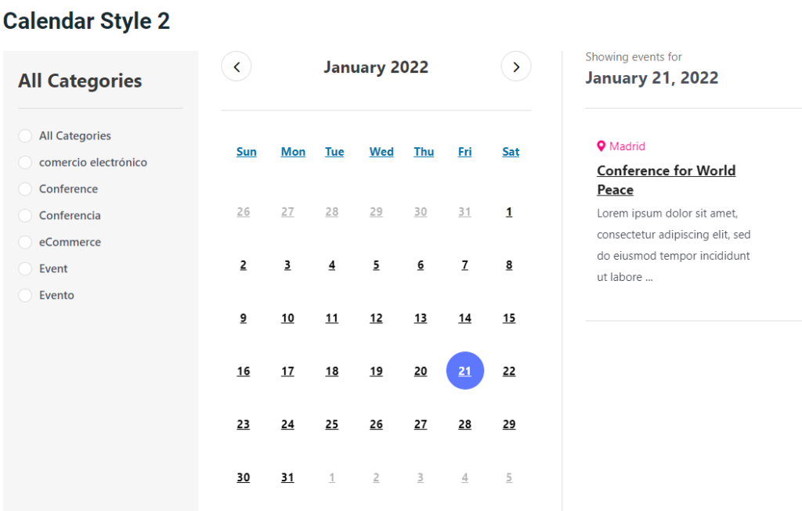802x511 pixels.
Task: Select the Event category radio button
Action: click(x=25, y=269)
